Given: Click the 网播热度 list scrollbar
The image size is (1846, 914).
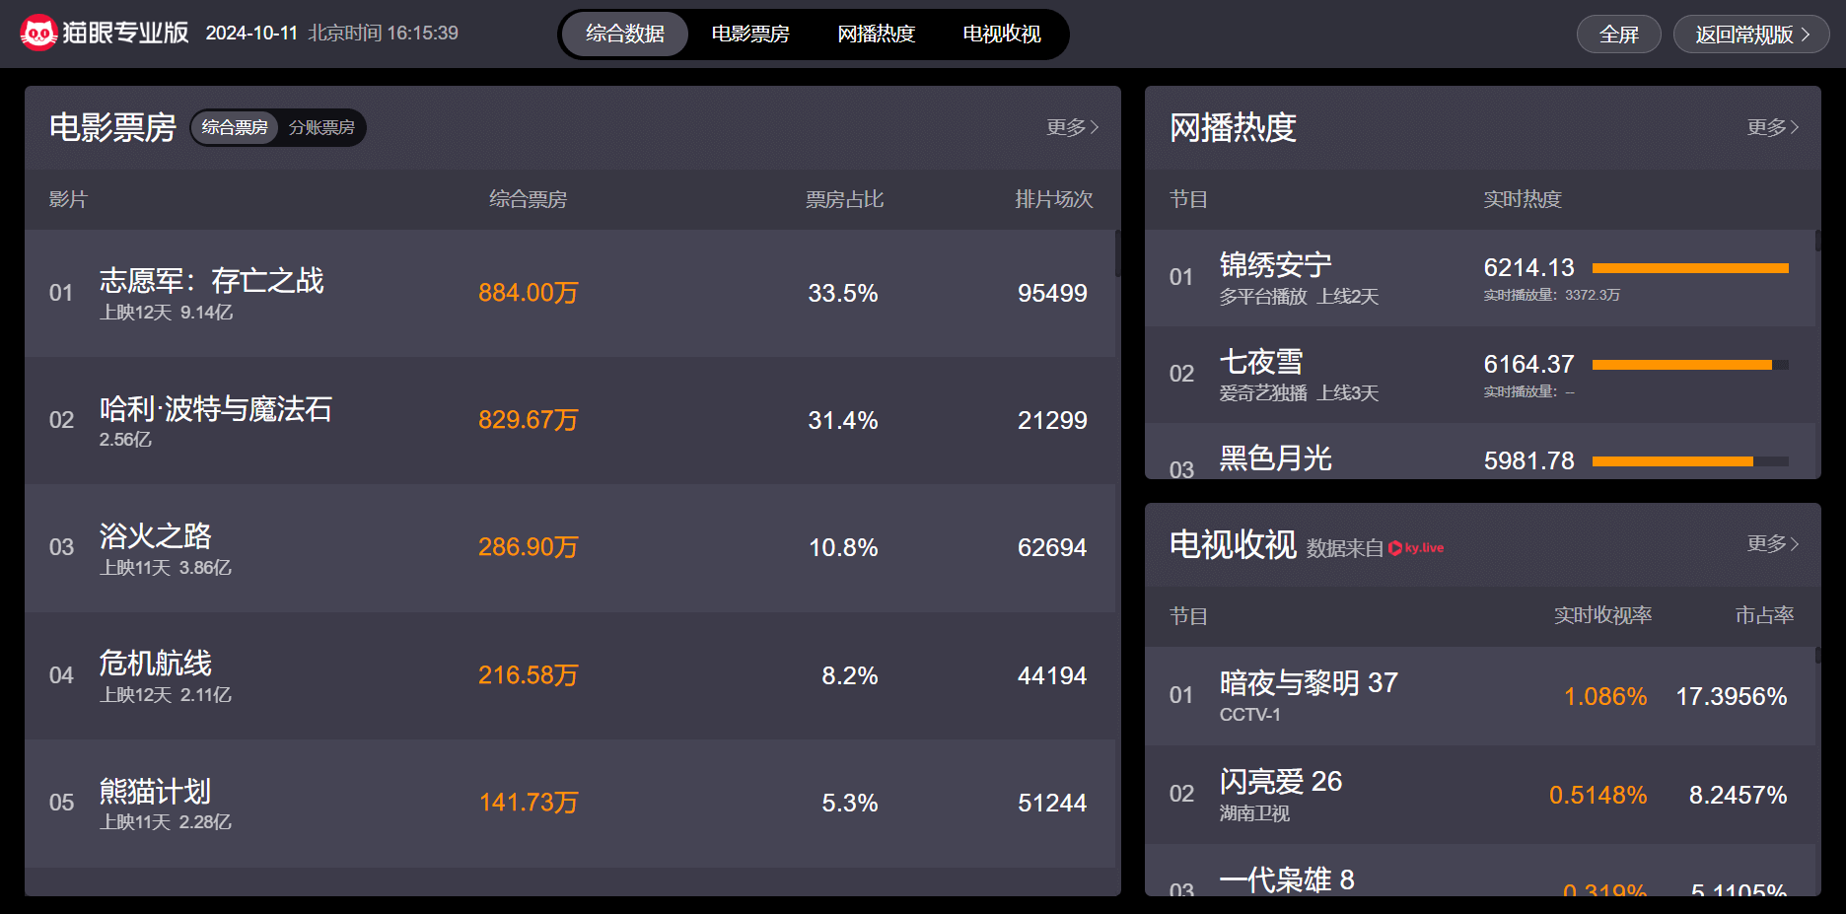Looking at the screenshot, I should point(1817,241).
